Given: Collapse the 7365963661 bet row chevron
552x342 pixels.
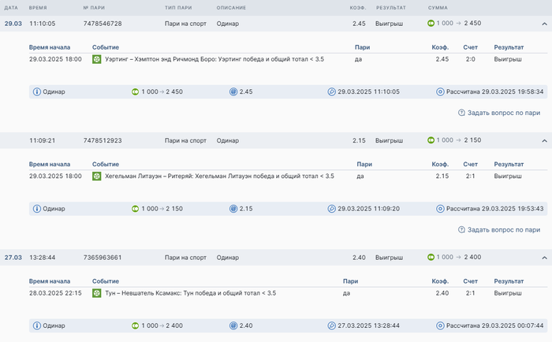Looking at the screenshot, I should 544,258.
